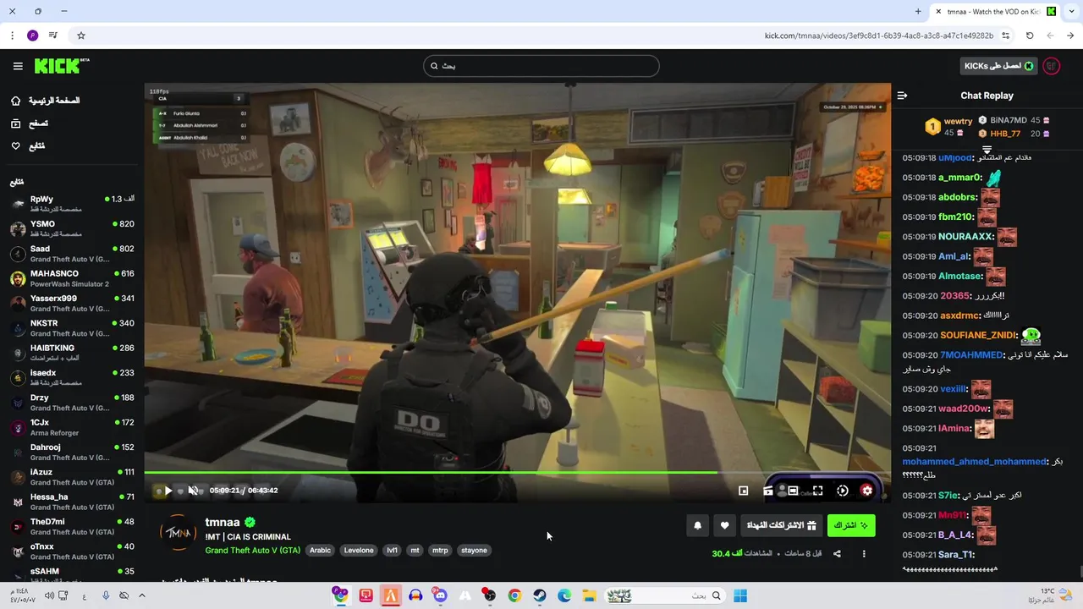
Task: Toggle theater mode on the player
Action: tap(793, 491)
